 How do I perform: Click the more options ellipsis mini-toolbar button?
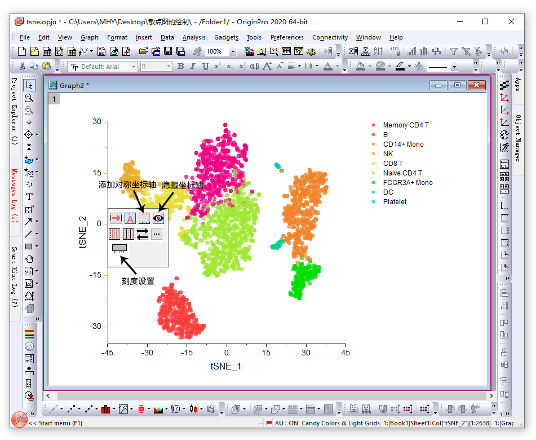pyautogui.click(x=157, y=234)
